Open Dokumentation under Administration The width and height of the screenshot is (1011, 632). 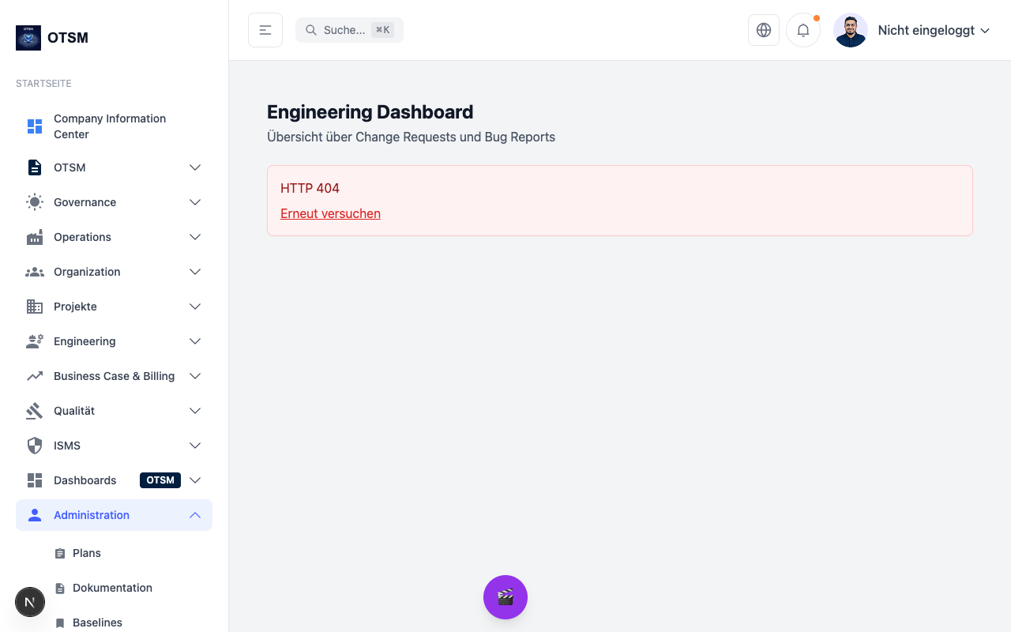(x=112, y=588)
